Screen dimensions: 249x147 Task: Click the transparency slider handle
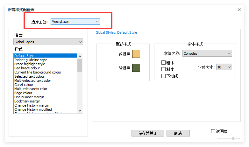pyautogui.click(x=233, y=138)
